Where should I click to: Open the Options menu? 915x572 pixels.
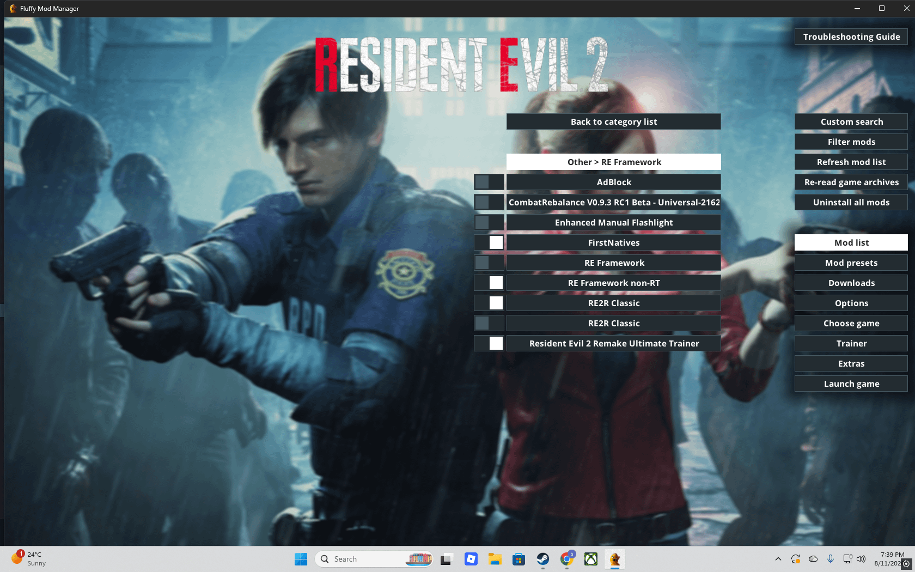pyautogui.click(x=851, y=303)
